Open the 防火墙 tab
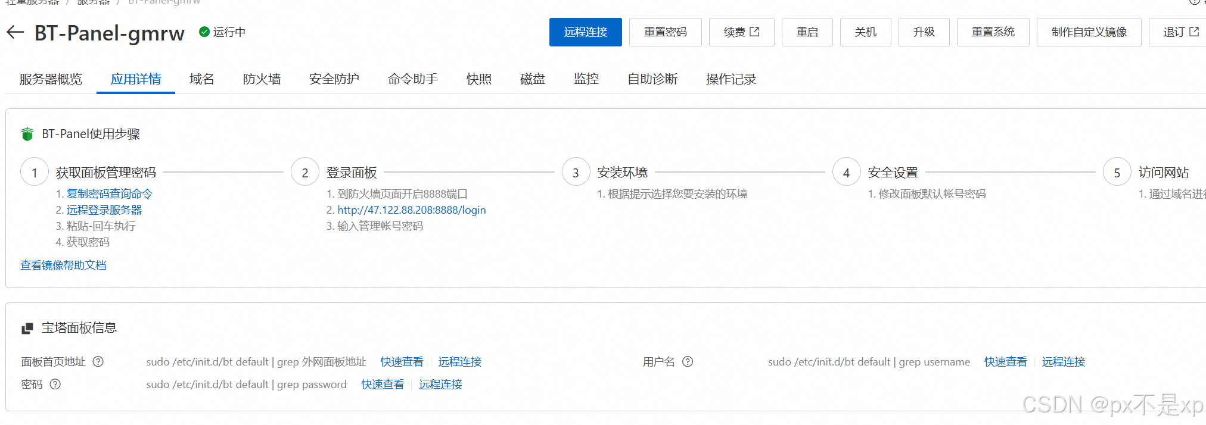This screenshot has height=425, width=1206. pyautogui.click(x=262, y=79)
